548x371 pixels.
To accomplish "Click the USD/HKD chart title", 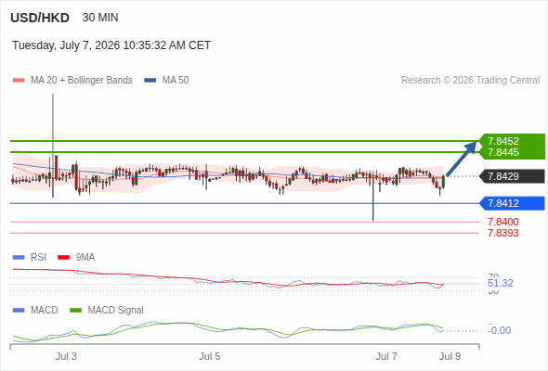I will pyautogui.click(x=40, y=18).
